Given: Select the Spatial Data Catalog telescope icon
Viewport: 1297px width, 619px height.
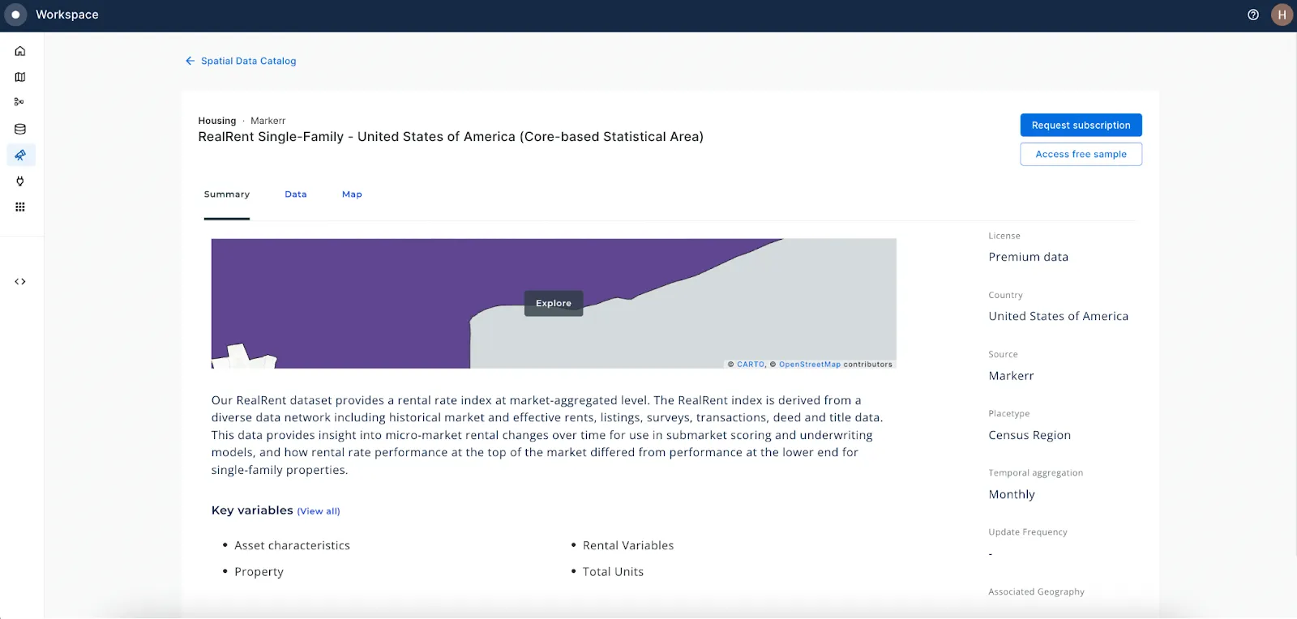Looking at the screenshot, I should (19, 155).
